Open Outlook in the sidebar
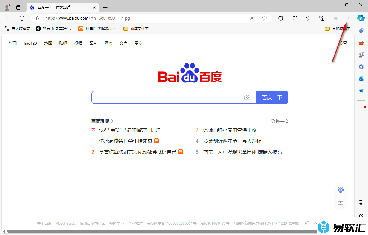The height and width of the screenshot is (235, 368). [361, 79]
